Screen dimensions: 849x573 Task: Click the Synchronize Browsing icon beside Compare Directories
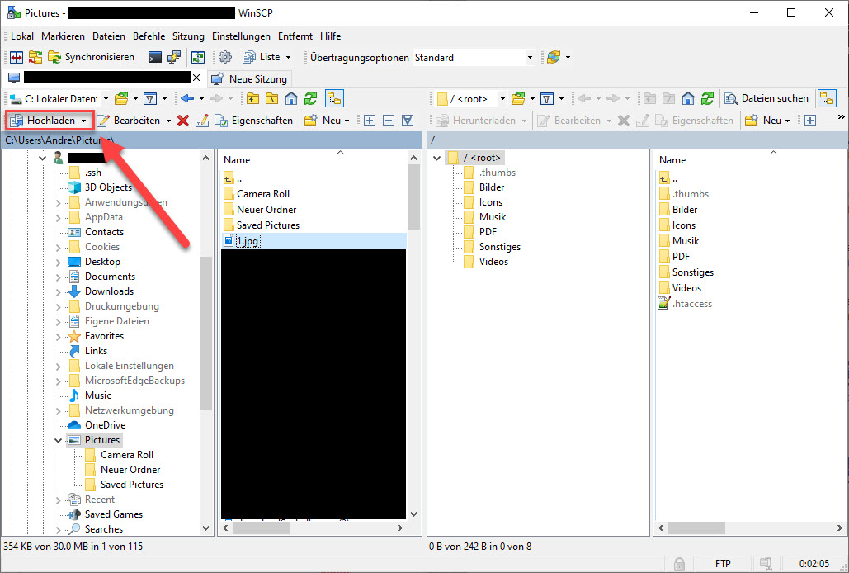pos(35,57)
